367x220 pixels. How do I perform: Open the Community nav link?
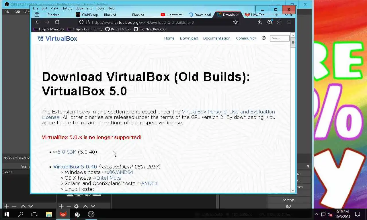click(246, 38)
